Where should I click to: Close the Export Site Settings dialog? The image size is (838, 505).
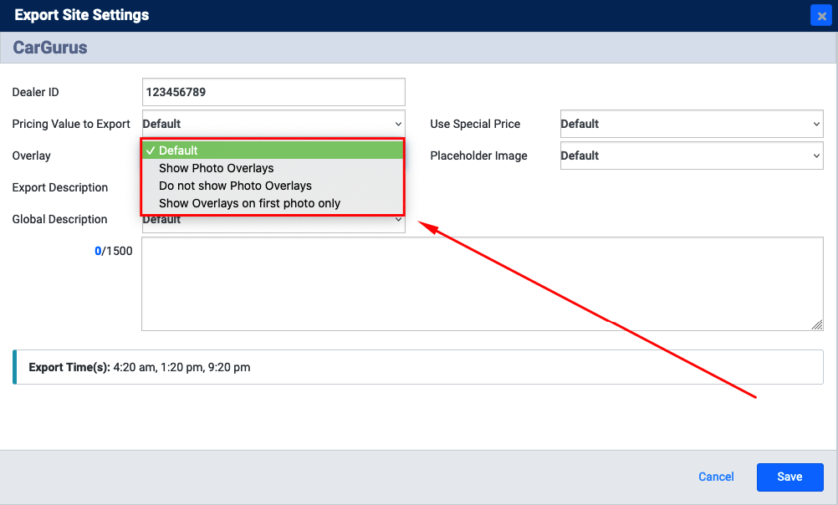(x=821, y=16)
